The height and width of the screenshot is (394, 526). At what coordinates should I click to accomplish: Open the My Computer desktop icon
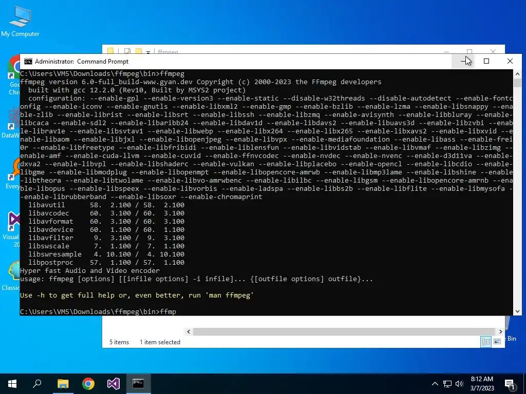20,21
